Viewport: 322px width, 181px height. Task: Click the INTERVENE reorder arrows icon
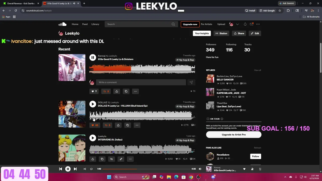pyautogui.click(x=111, y=159)
